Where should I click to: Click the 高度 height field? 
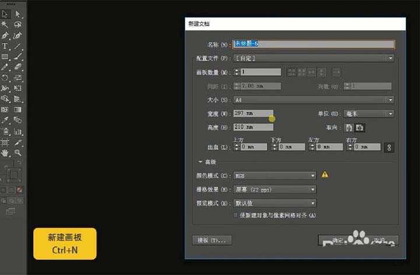pos(253,127)
